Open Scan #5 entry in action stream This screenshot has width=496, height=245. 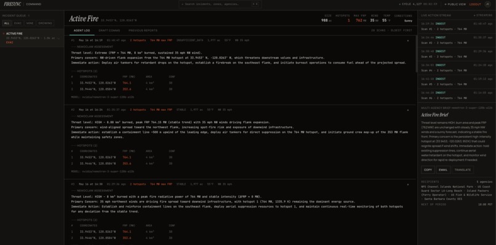(x=457, y=82)
